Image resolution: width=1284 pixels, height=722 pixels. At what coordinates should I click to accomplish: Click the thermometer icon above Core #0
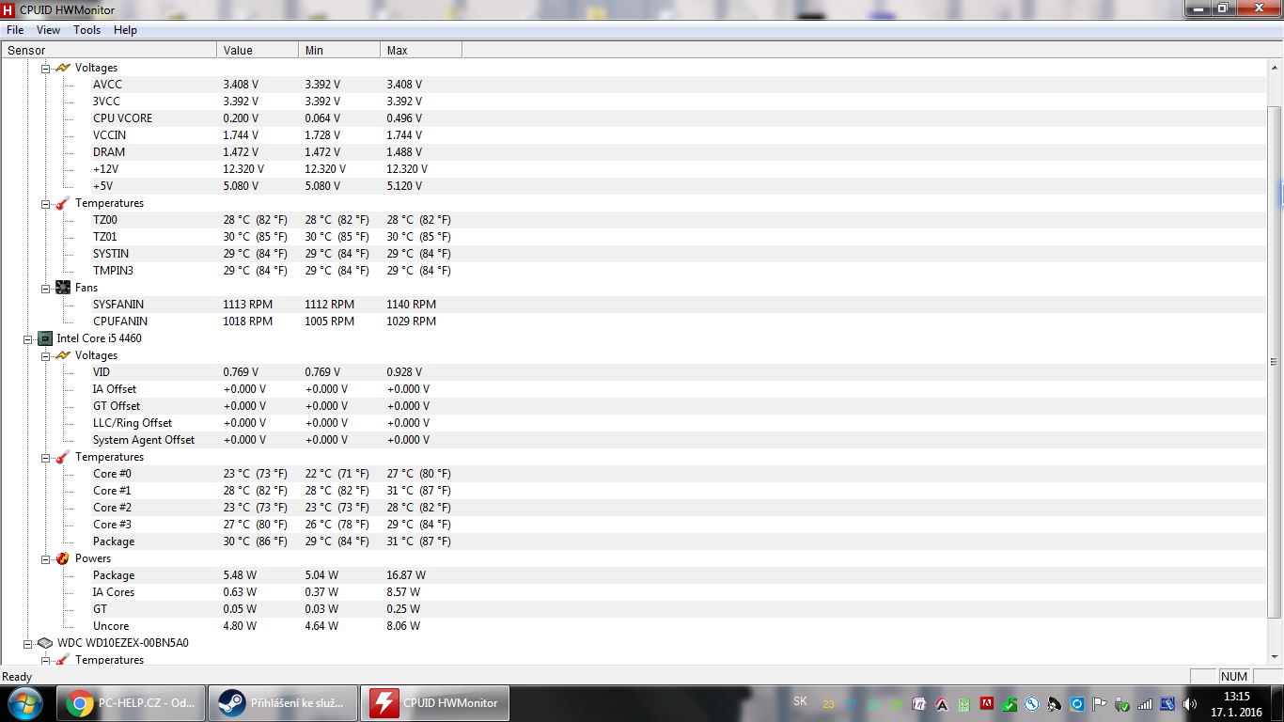point(63,457)
